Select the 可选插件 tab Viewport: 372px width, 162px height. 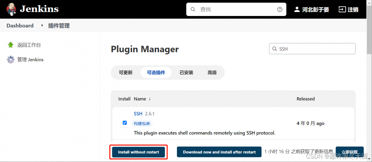[156, 73]
